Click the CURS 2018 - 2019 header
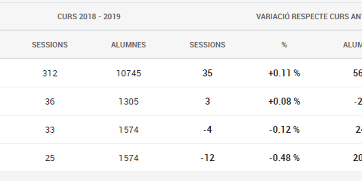Viewport: 362px width, 181px height. 89,17
